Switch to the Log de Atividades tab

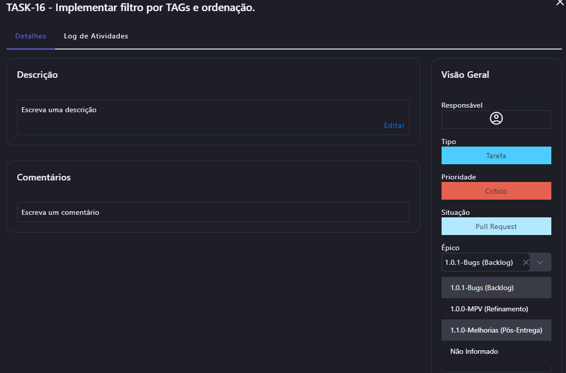[x=96, y=36]
